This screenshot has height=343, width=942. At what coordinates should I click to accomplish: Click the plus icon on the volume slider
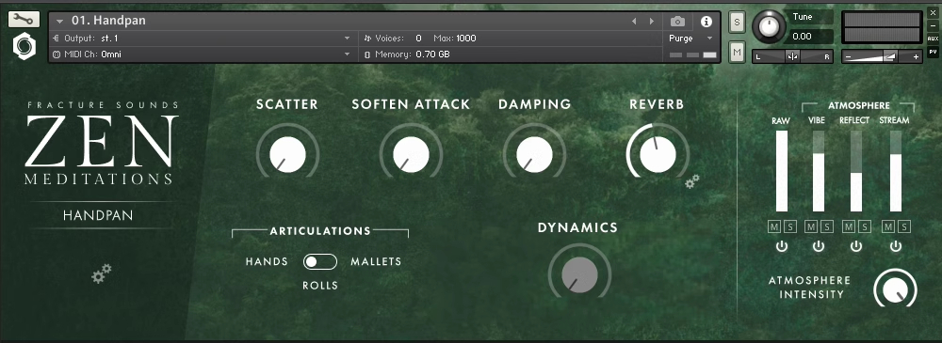tap(916, 57)
